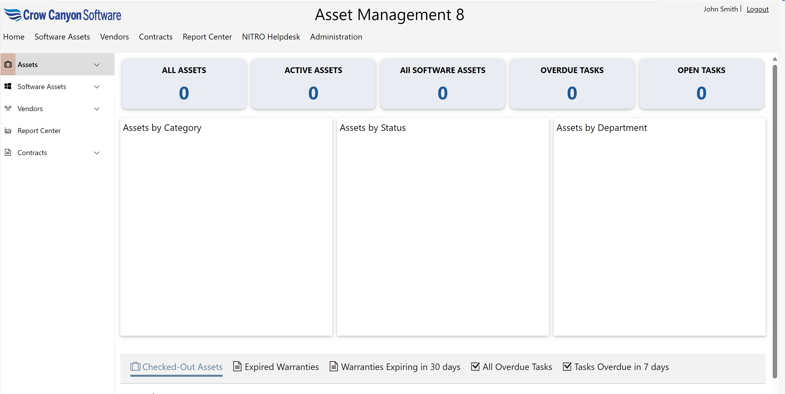The width and height of the screenshot is (785, 394).
Task: Click the Logout link
Action: point(757,9)
